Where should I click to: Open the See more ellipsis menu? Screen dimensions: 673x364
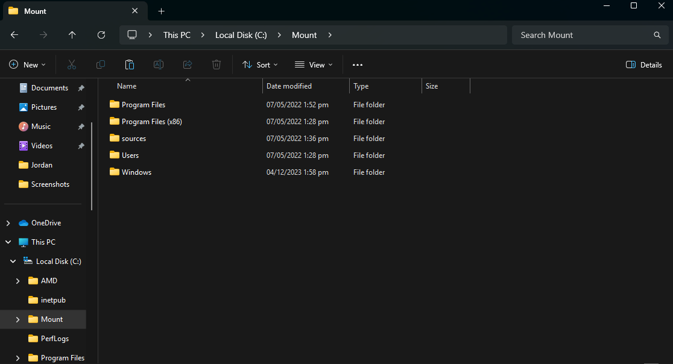(358, 64)
